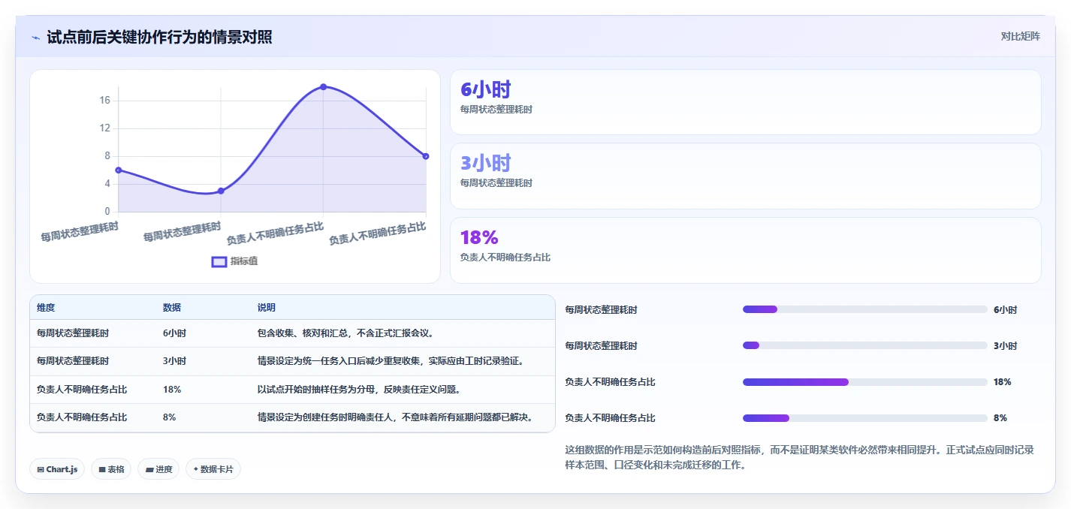1071x509 pixels.
Task: Click the progress bar labeled 8%
Action: (864, 418)
